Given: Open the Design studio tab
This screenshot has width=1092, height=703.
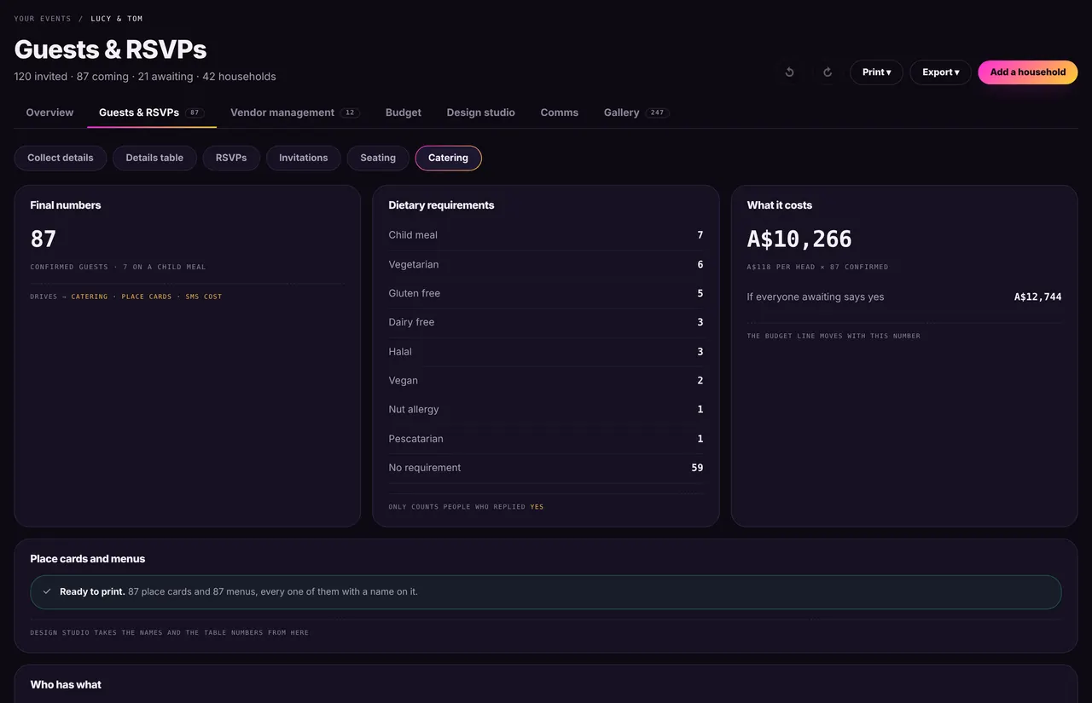Looking at the screenshot, I should (480, 112).
